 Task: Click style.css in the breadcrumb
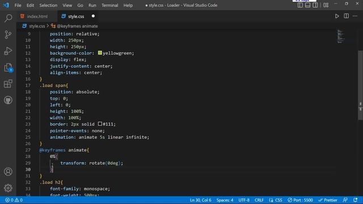coord(37,26)
